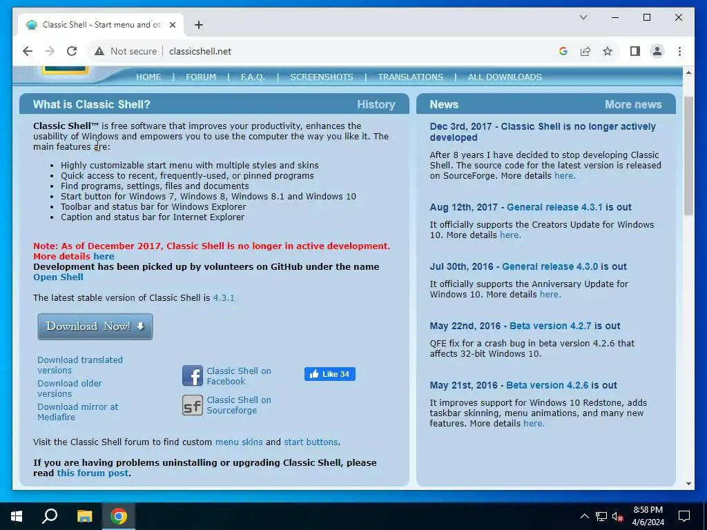Follow the Open Shell link
Viewport: 707px width, 530px height.
(x=58, y=277)
